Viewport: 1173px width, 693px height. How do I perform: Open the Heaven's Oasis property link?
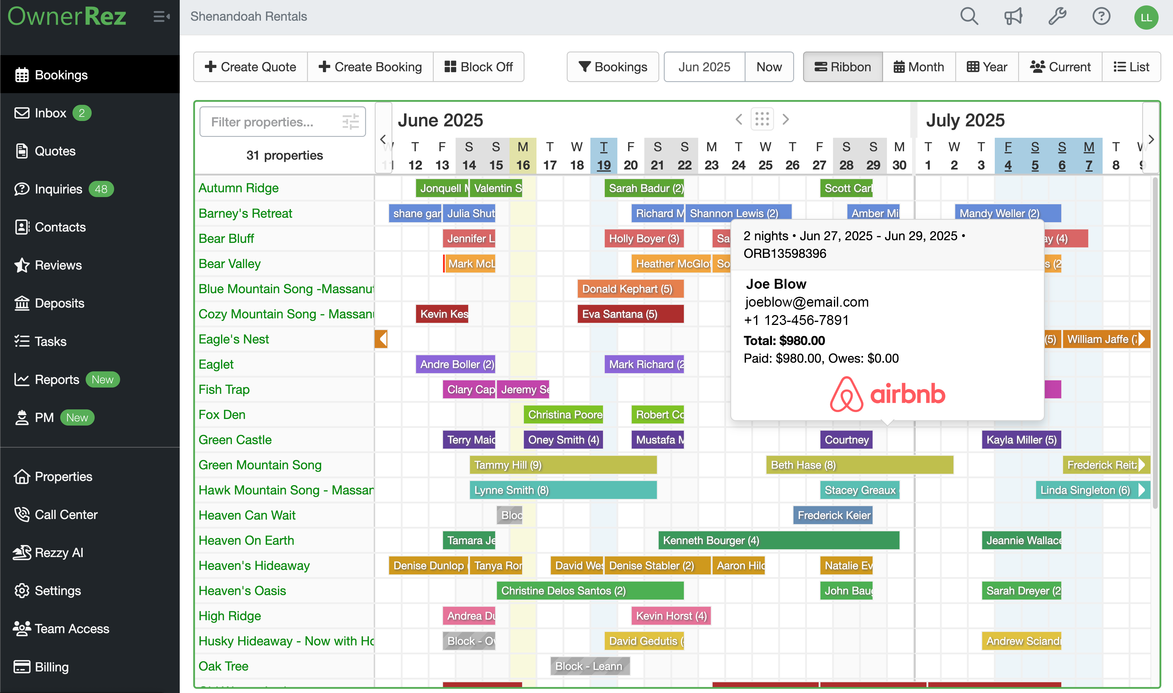pos(242,590)
